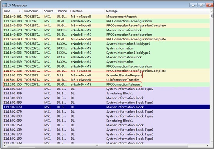Click the vertical scrollbar down arrow
The width and height of the screenshot is (215, 149).
(212, 141)
